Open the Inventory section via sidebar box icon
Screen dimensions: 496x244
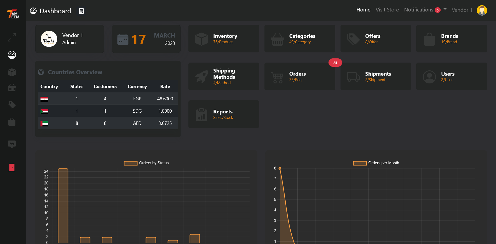tap(12, 72)
